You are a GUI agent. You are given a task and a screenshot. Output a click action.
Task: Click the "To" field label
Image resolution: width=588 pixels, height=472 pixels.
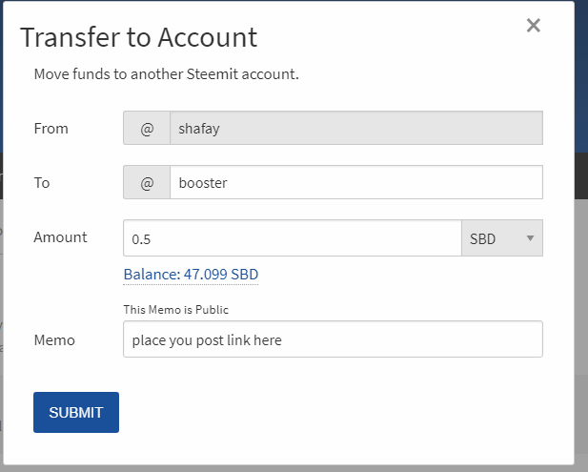pyautogui.click(x=42, y=183)
